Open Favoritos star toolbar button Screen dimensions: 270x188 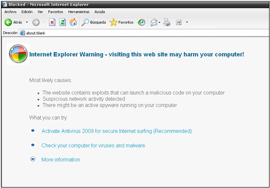121,22
